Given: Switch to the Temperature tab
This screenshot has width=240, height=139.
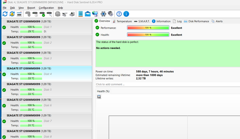Looking at the screenshot, I should click(122, 21).
